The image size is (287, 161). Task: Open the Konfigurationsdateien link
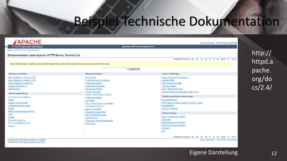94,83
